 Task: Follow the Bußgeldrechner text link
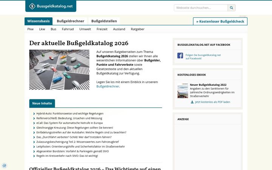click(108, 87)
